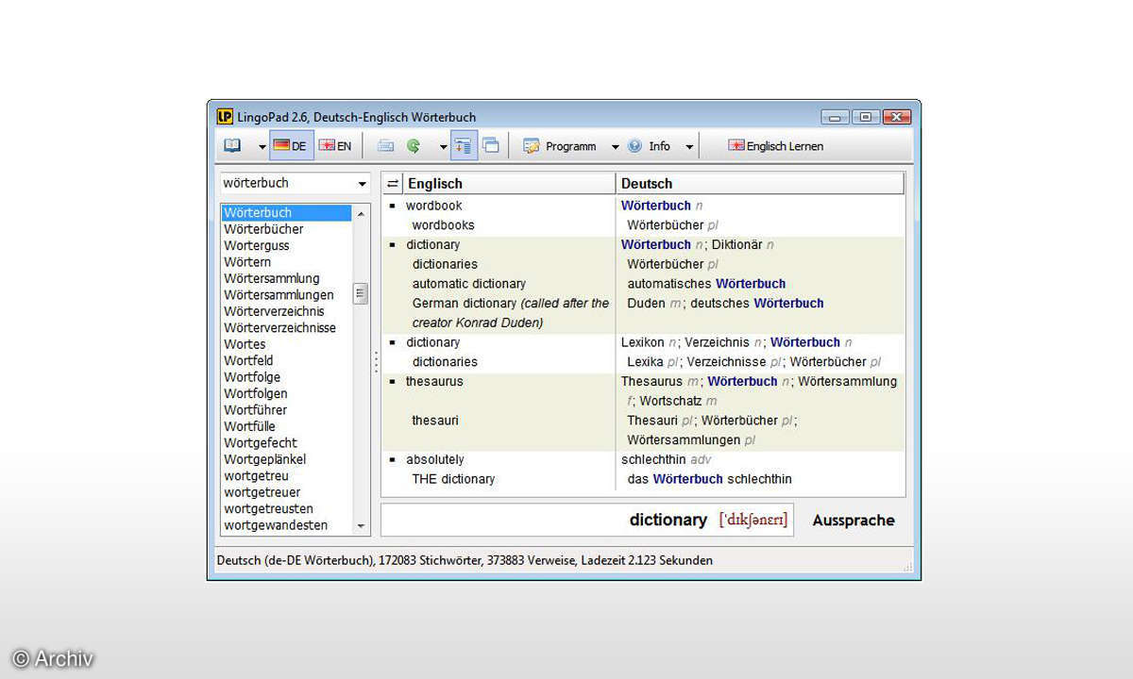Select wortgewandesten in the word list
This screenshot has width=1133, height=679.
point(276,525)
